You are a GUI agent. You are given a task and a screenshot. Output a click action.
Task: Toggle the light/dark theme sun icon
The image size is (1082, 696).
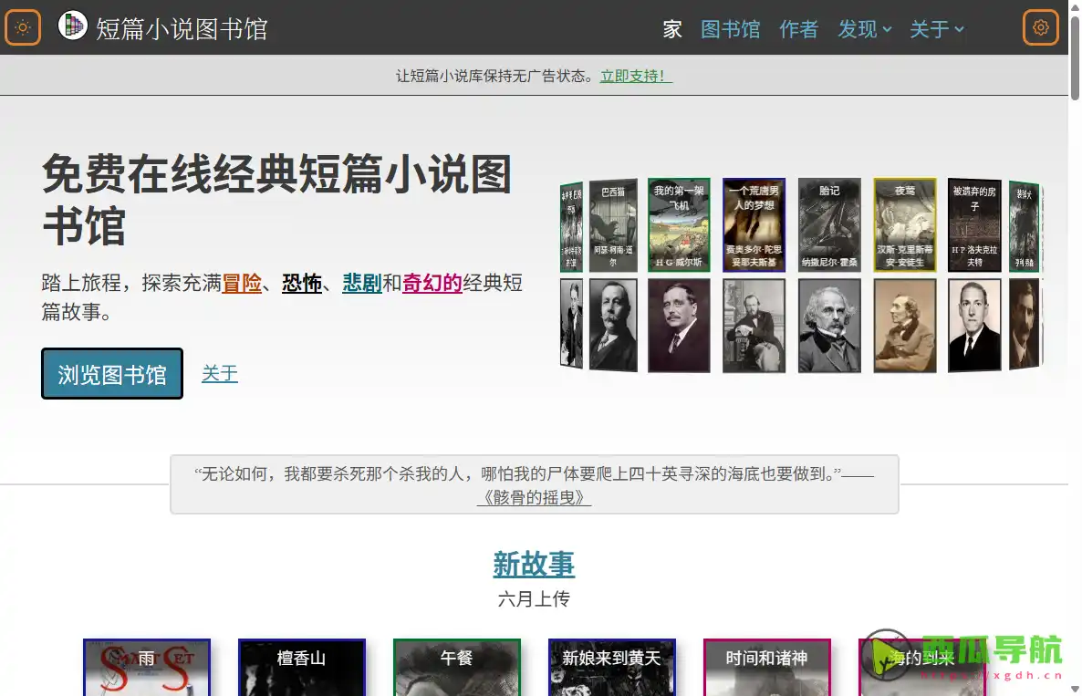23,27
